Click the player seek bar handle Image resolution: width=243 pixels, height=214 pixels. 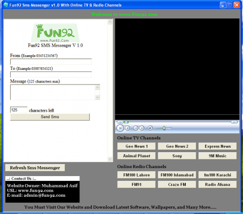click(126, 122)
